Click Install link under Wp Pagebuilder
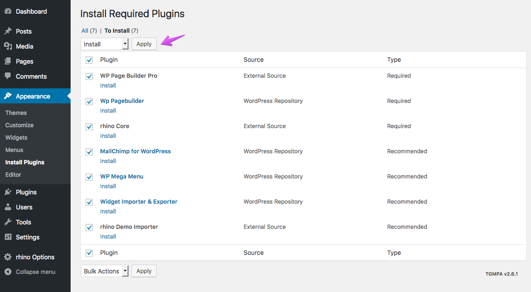Image resolution: width=531 pixels, height=292 pixels. [x=108, y=111]
